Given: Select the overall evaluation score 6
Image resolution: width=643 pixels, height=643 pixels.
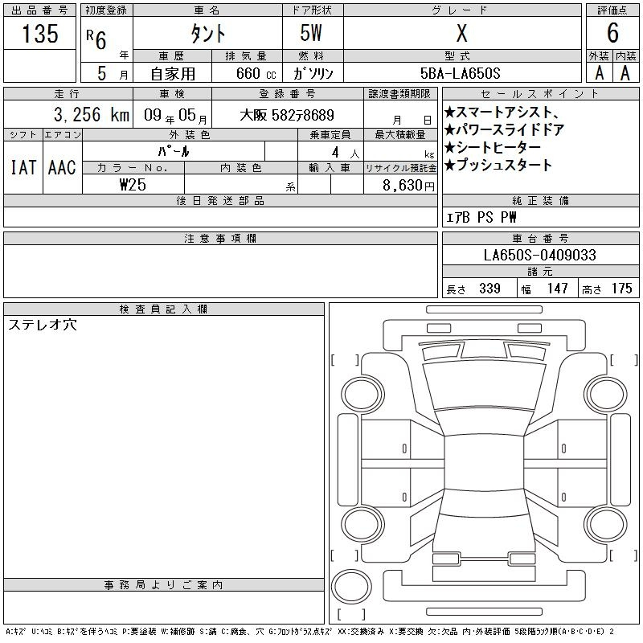Looking at the screenshot, I should 612,33.
